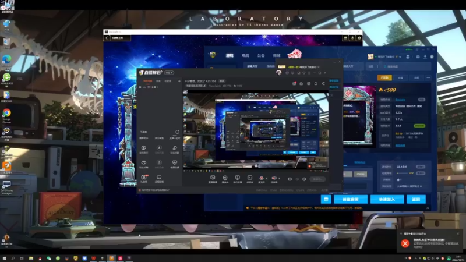Open Dell Display Manager desktop shortcut
The width and height of the screenshot is (466, 262).
[x=6, y=187]
